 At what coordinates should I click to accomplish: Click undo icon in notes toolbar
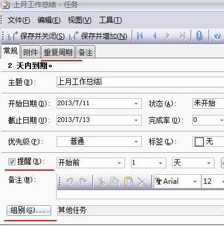pos(70,181)
